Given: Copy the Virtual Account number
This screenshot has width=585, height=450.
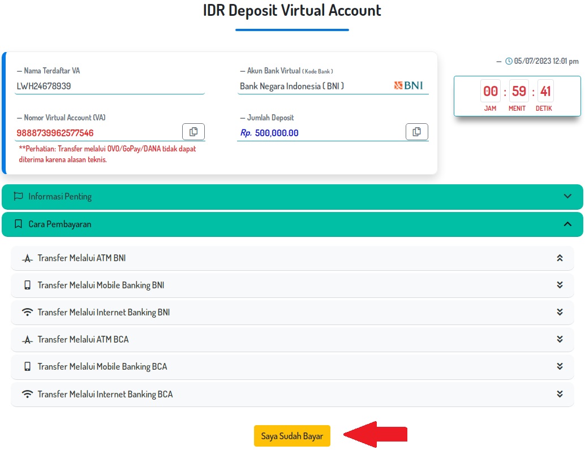Looking at the screenshot, I should tap(193, 132).
